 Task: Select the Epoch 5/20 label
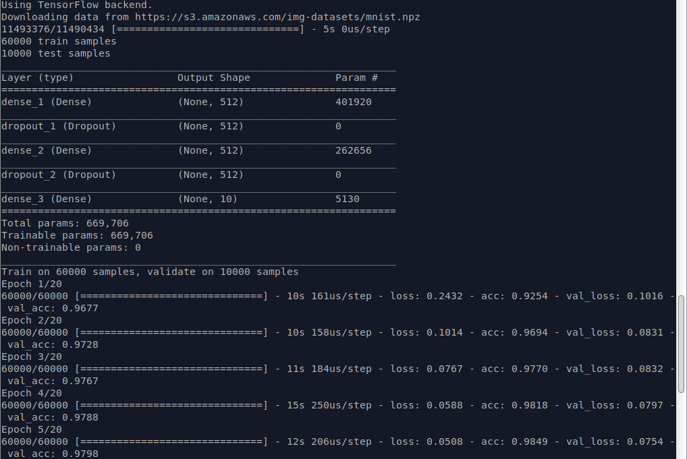pyautogui.click(x=27, y=429)
